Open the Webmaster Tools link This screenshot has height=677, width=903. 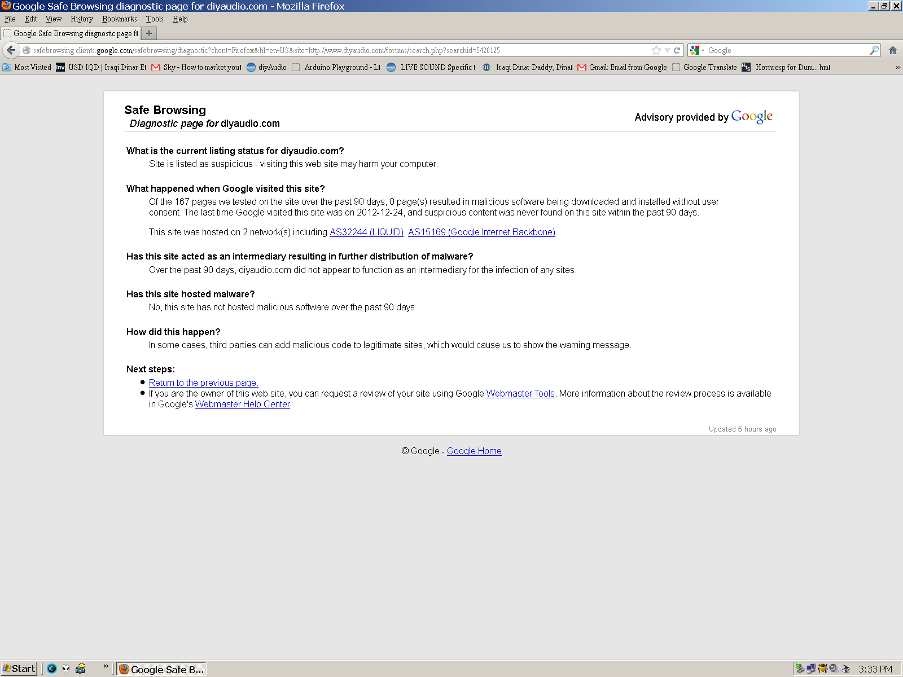(x=520, y=393)
